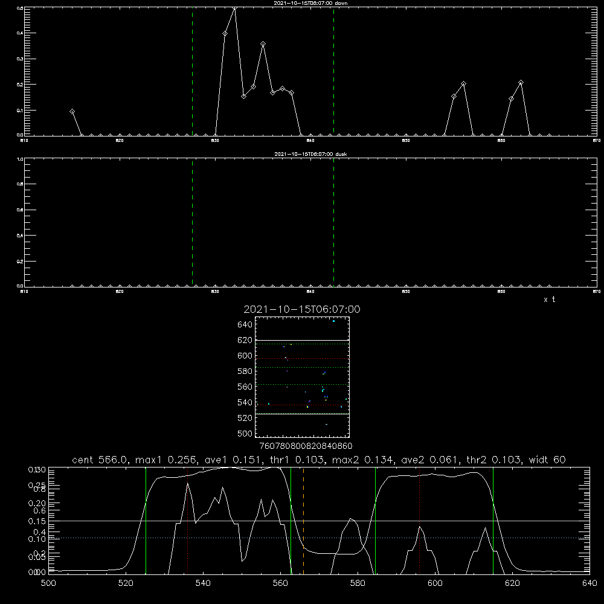Click the lower solid white line in scatter plot
Image resolution: width=604 pixels, height=604 pixels.
302,414
